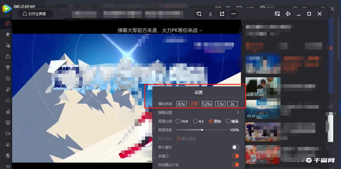This screenshot has width=341, height=169.
Task: Set playback speed to 0.5x
Action: [182, 104]
